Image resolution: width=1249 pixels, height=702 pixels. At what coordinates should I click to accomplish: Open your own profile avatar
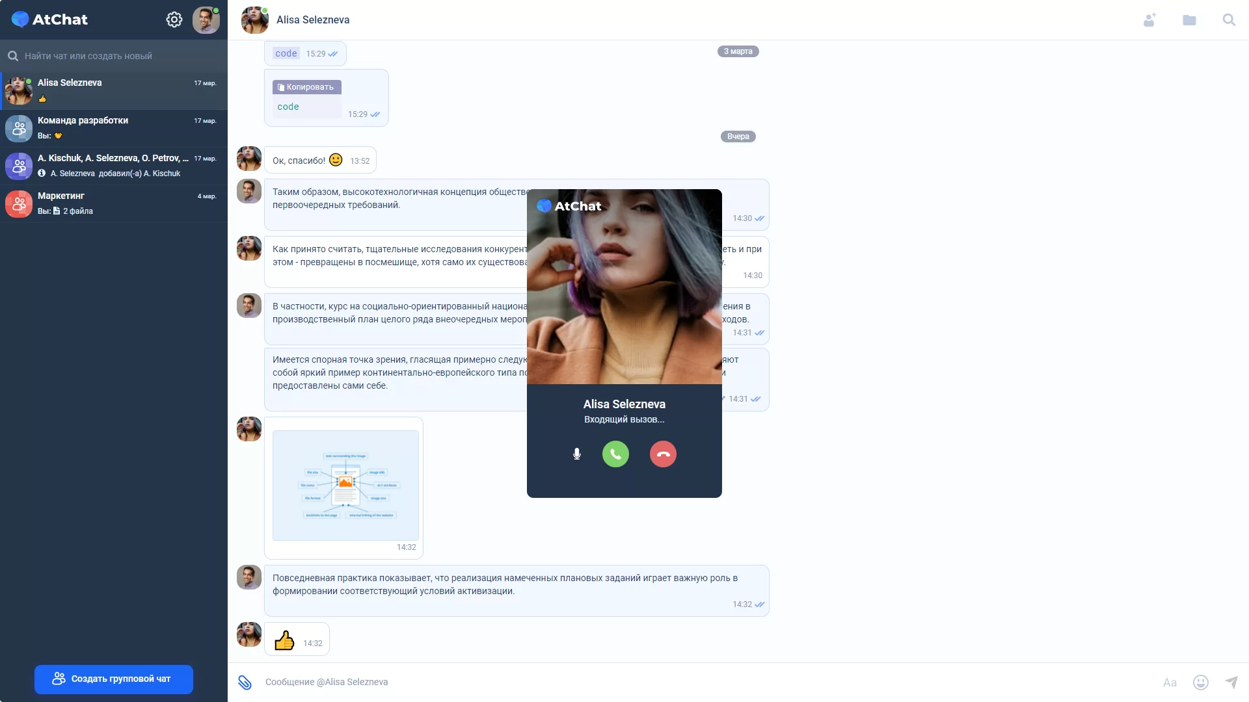point(206,19)
